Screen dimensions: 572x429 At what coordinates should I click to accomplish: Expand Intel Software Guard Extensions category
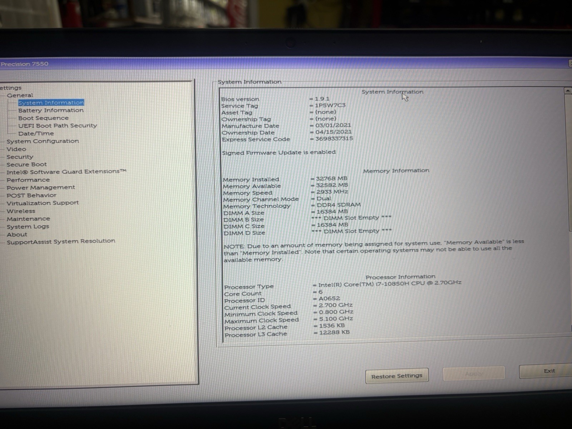[x=66, y=172]
